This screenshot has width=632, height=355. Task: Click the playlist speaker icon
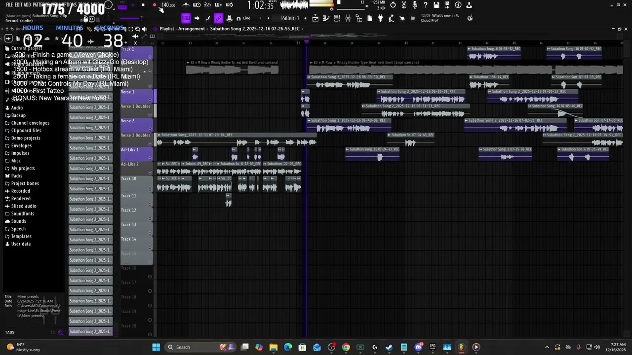(144, 29)
